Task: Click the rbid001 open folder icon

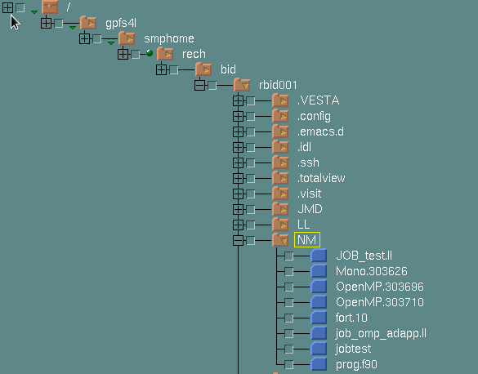Action: (x=242, y=85)
